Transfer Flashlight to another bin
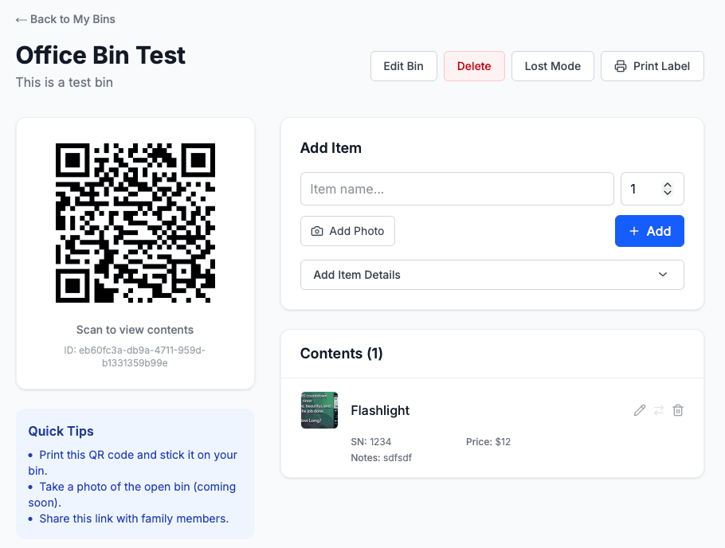This screenshot has height=548, width=725. (x=658, y=409)
